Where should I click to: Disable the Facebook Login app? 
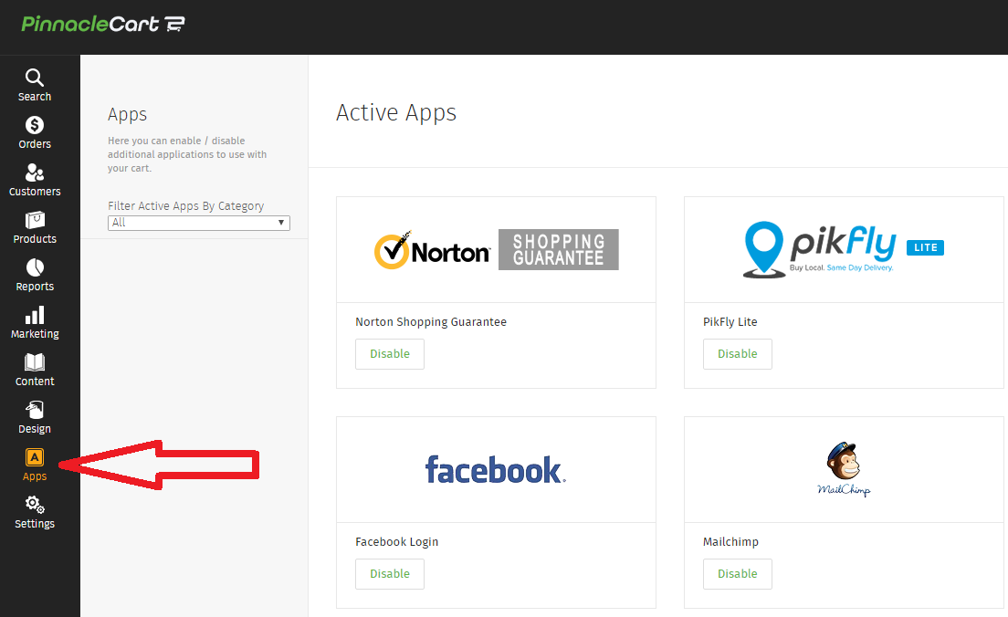point(390,574)
